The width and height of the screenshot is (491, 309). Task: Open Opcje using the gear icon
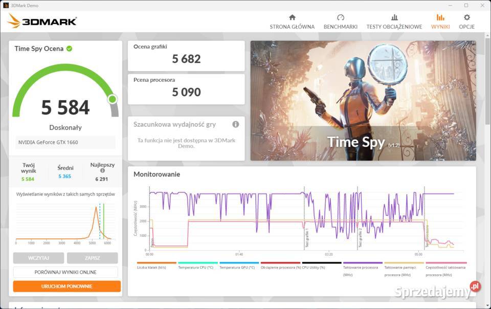click(466, 17)
